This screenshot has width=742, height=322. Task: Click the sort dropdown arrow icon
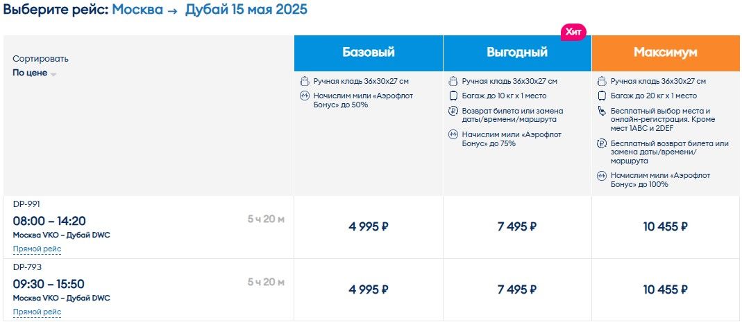53,74
